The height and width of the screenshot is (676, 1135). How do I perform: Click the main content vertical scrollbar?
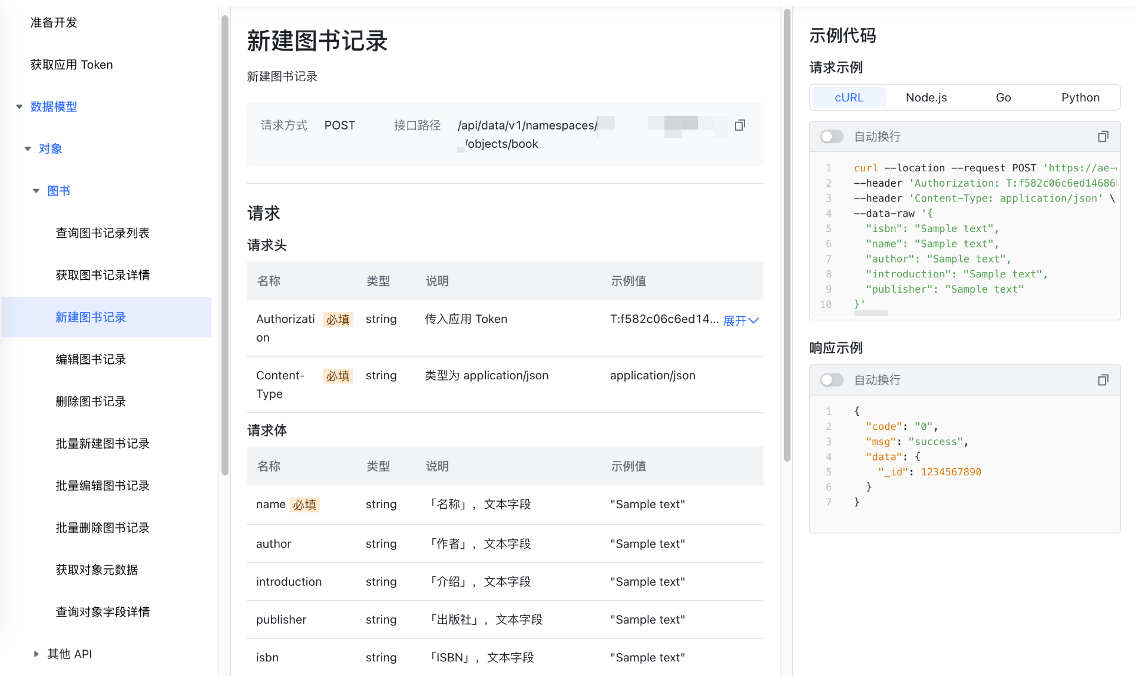(787, 236)
